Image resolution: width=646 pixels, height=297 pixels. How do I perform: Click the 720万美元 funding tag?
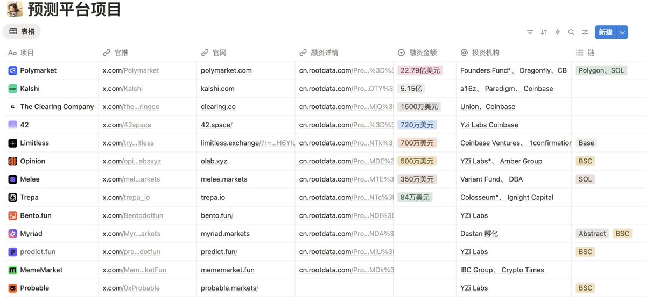tap(417, 125)
